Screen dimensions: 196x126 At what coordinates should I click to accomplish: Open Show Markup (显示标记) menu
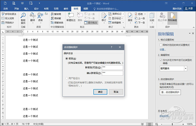[115, 18]
